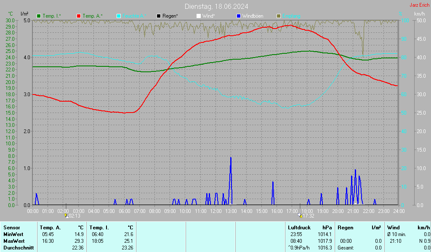431x252 pixels.
Task: Click the 'l/m²' axis unit label above chart
Action: tap(24, 14)
